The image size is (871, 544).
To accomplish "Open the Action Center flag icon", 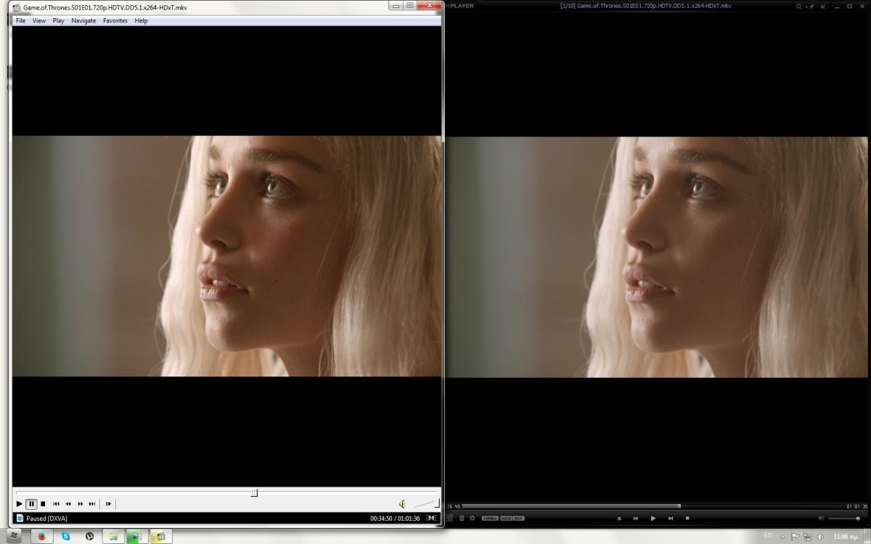I will (795, 537).
